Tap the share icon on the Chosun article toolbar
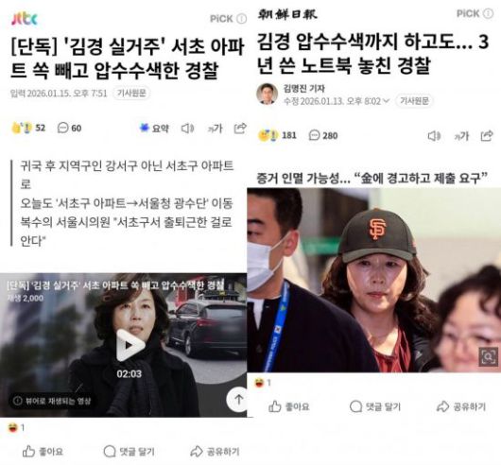Screen dimensions: 501x465 487,136
